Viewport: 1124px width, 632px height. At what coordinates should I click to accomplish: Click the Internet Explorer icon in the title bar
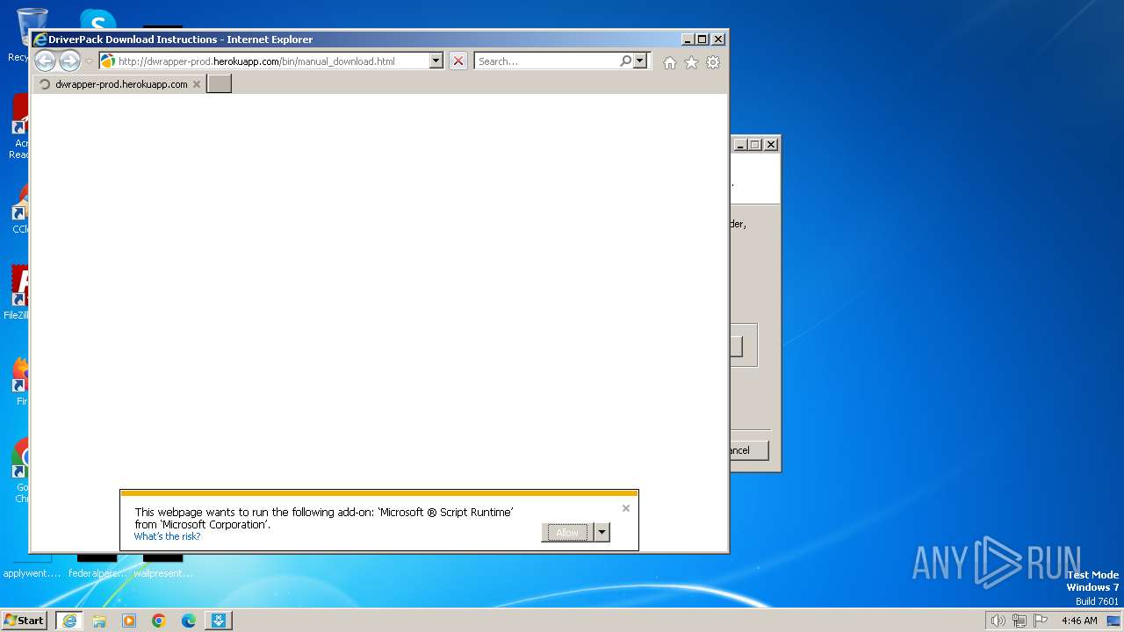[x=40, y=39]
